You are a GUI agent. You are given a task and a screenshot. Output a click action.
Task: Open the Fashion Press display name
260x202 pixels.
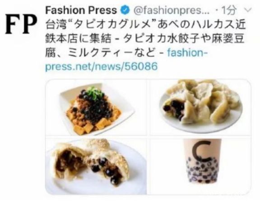tap(81, 10)
